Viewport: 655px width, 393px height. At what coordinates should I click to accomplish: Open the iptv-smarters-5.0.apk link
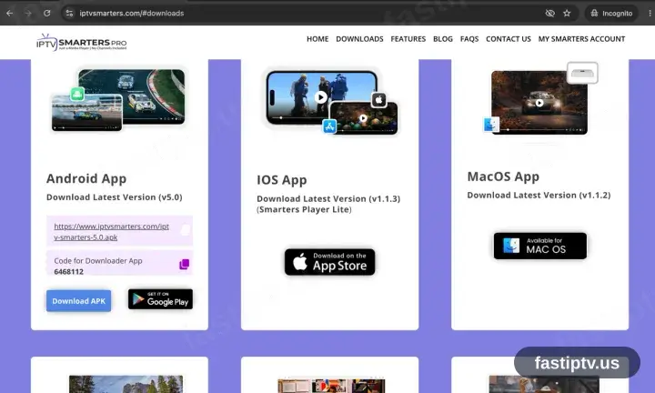[112, 232]
